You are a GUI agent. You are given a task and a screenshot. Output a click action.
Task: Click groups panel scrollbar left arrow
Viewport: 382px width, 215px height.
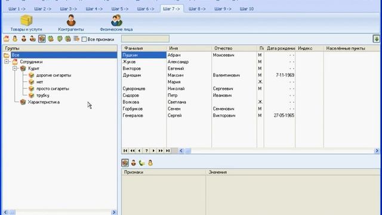tap(6, 213)
